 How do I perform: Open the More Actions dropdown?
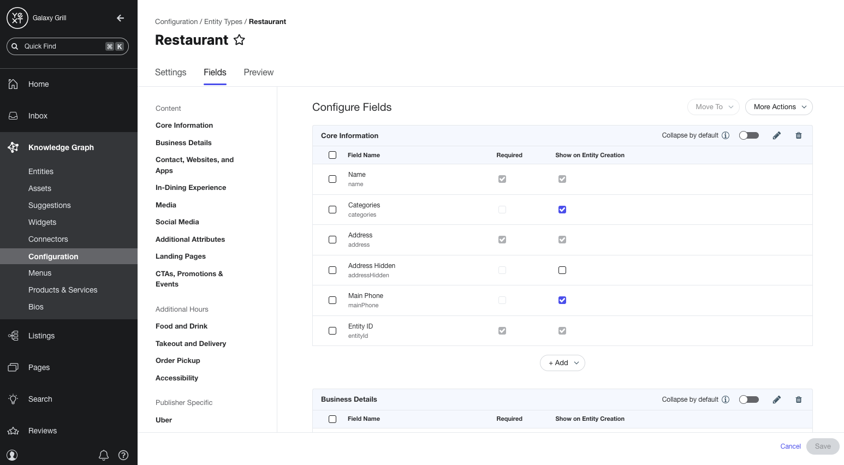pos(779,107)
